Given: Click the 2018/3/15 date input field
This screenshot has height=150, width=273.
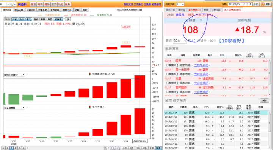Looking at the screenshot, I should [236, 4].
